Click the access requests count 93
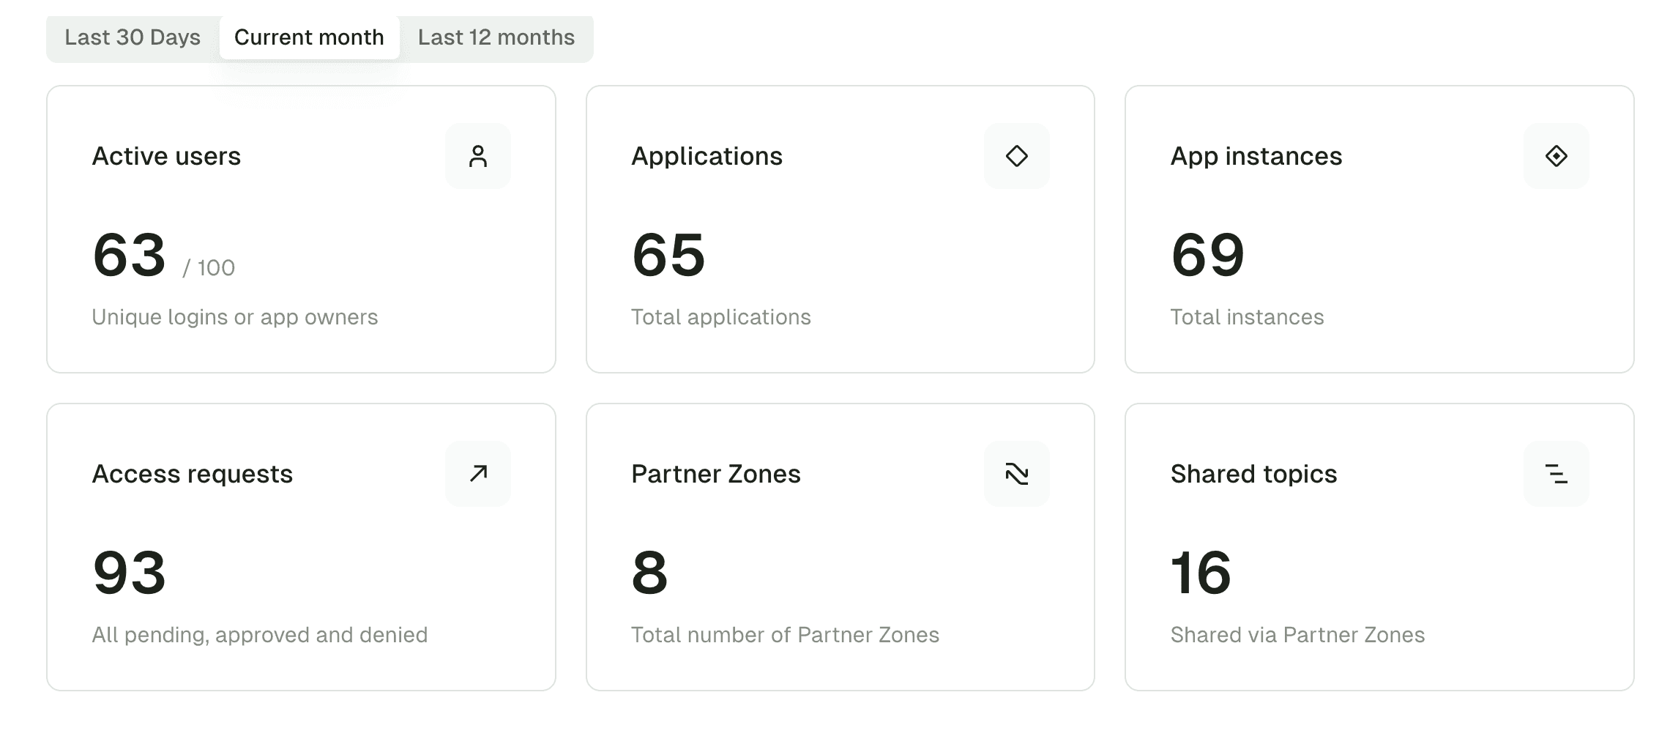This screenshot has width=1670, height=736. pos(130,574)
